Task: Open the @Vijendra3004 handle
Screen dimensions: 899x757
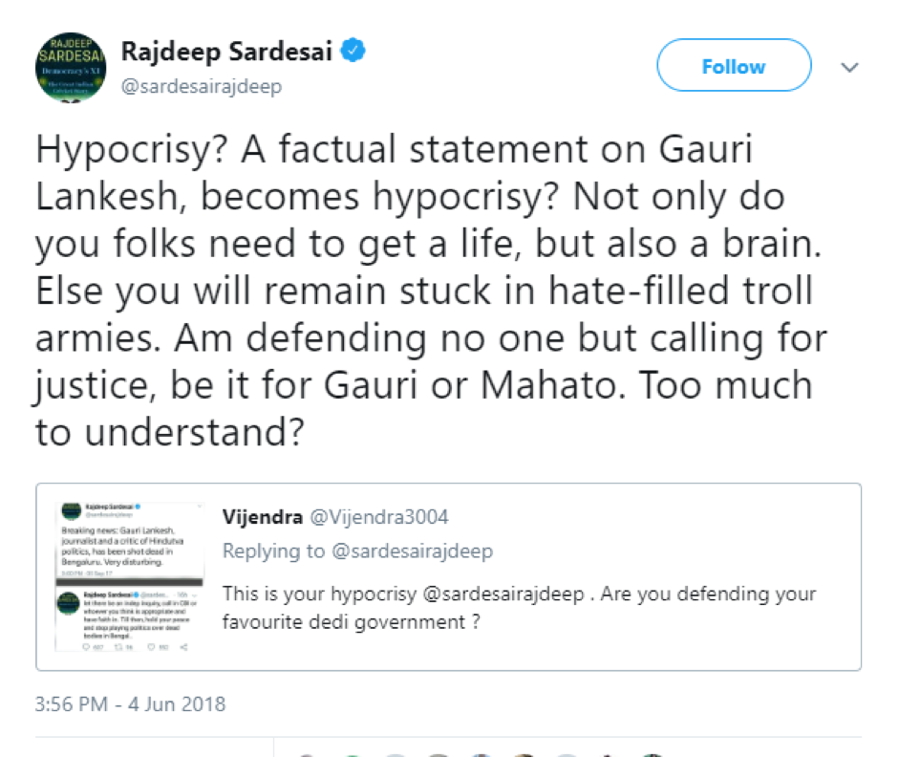Action: click(x=379, y=517)
